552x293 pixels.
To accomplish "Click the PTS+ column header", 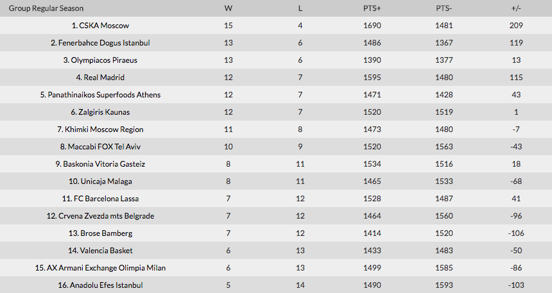I will (x=372, y=8).
